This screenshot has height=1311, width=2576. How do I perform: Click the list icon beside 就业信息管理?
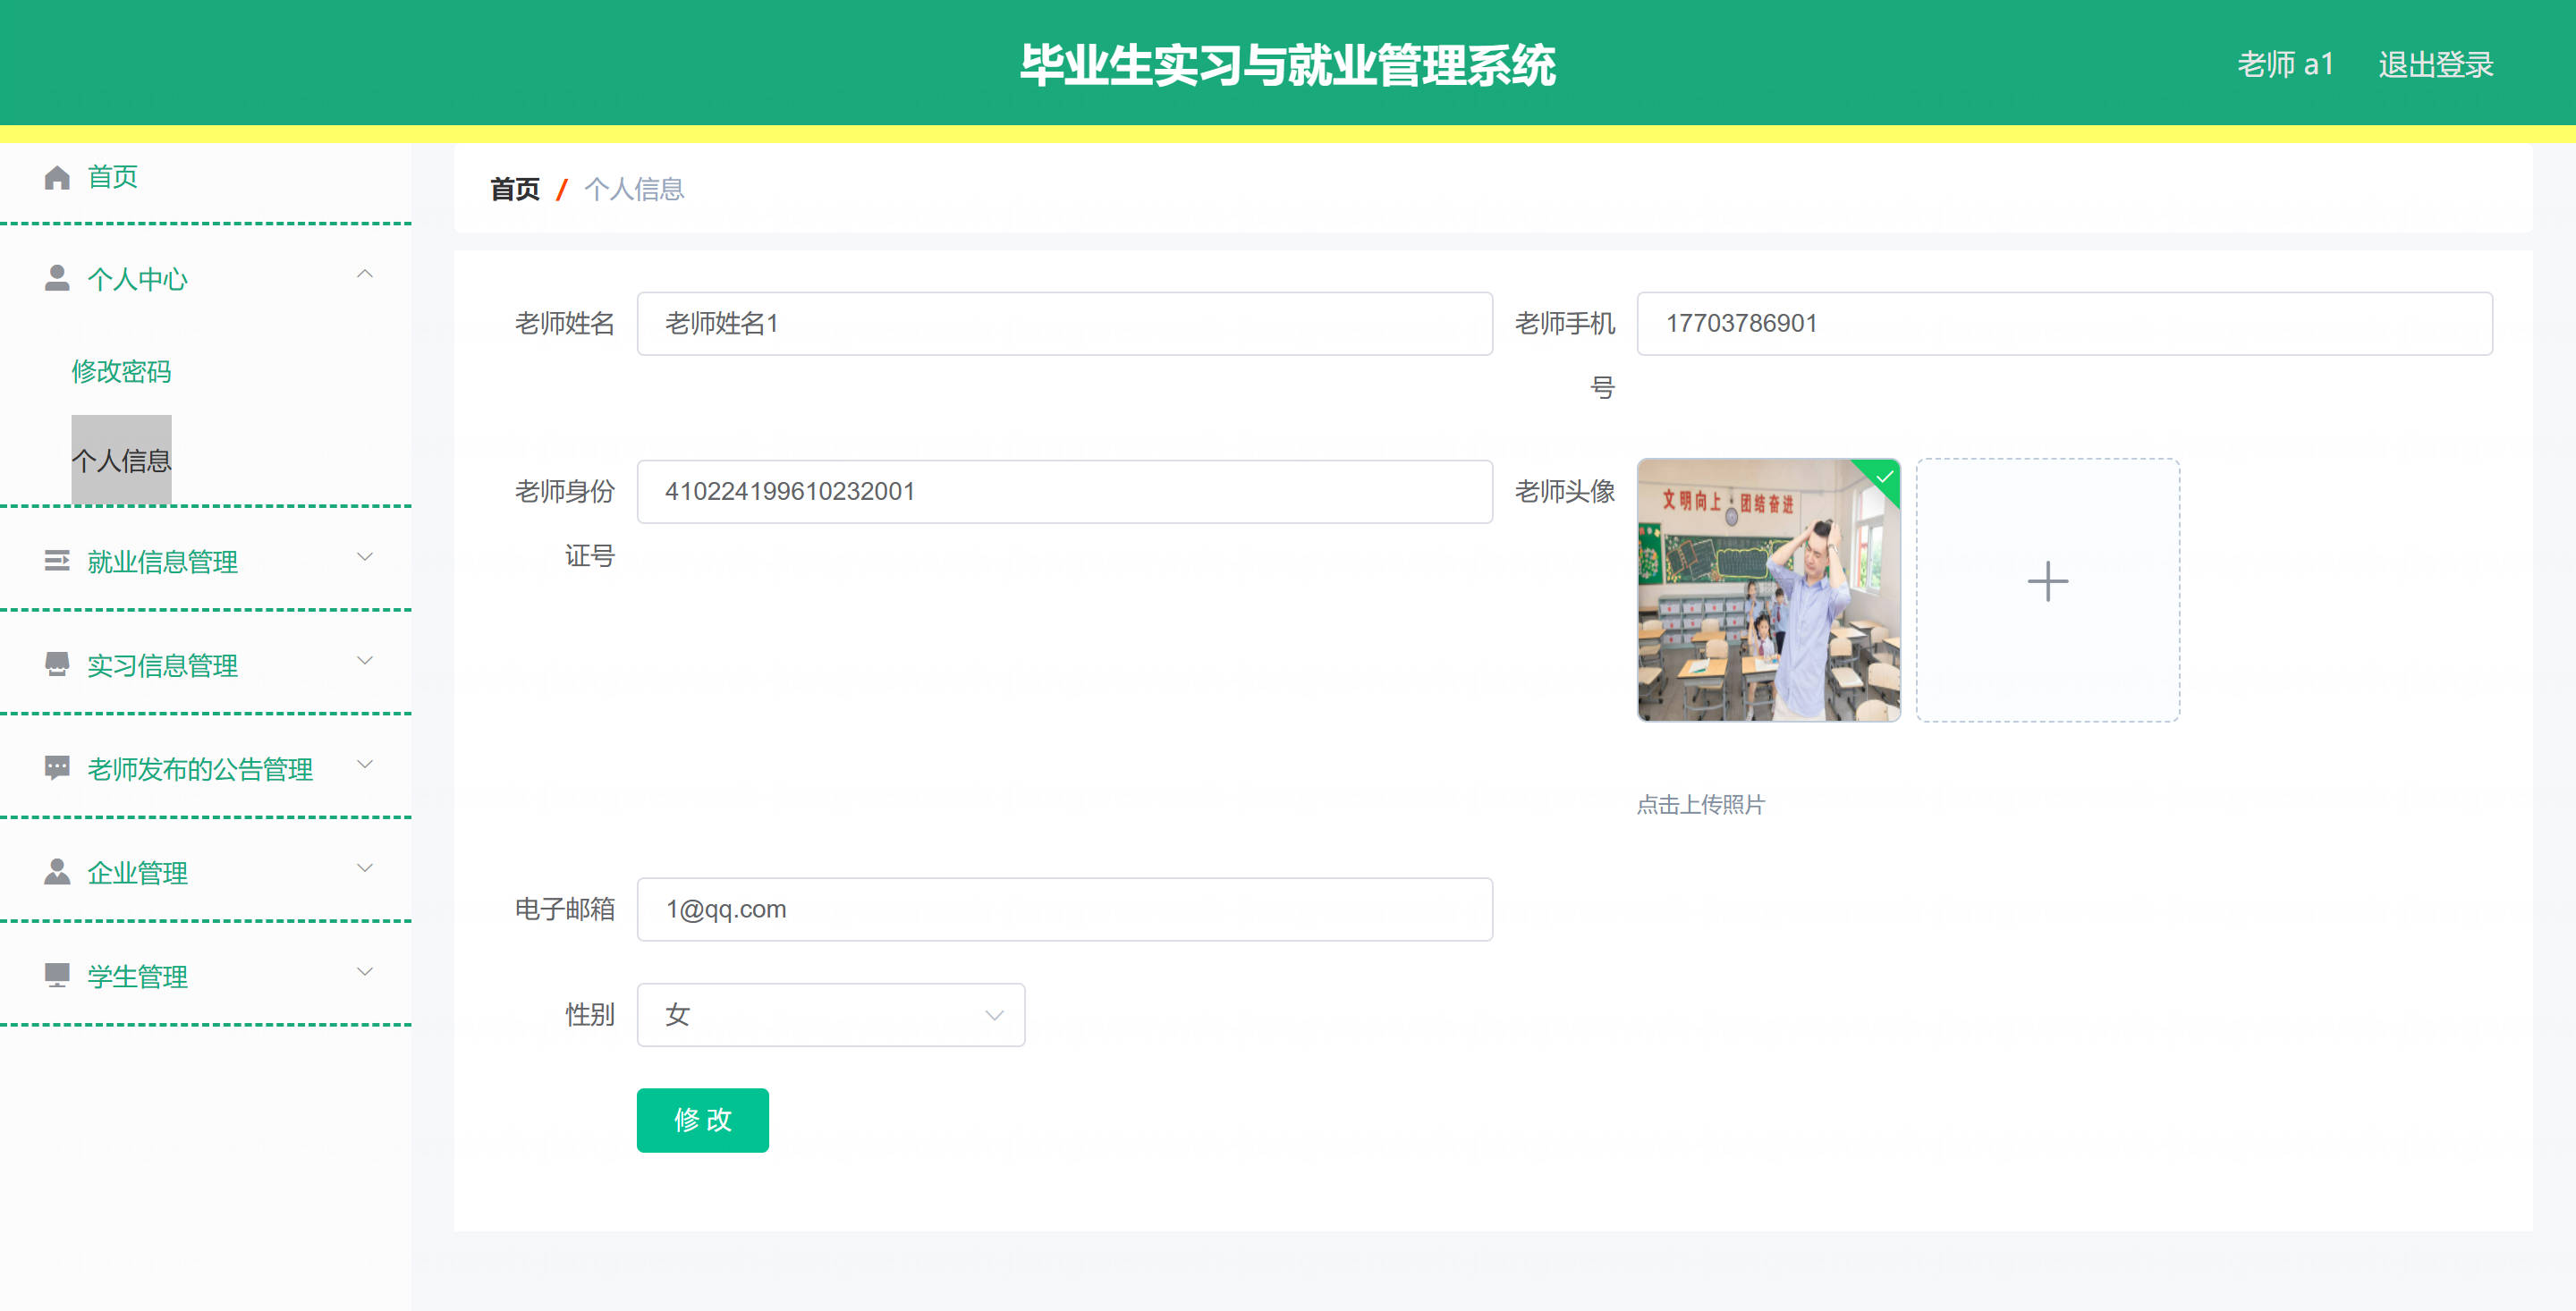57,561
